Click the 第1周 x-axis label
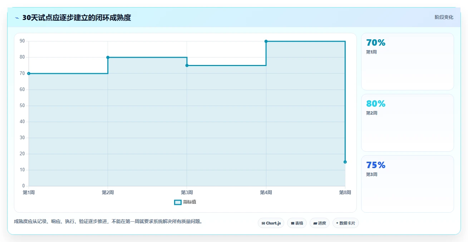Image resolution: width=468 pixels, height=242 pixels. pos(29,193)
